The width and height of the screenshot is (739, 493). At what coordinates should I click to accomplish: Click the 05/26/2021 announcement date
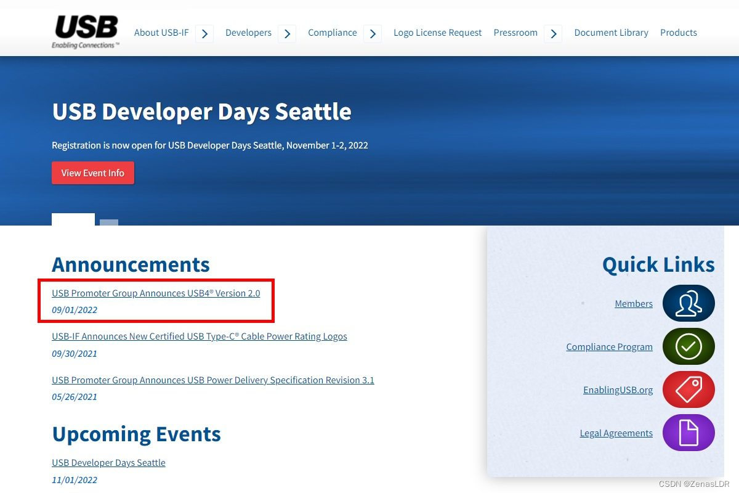pyautogui.click(x=75, y=397)
